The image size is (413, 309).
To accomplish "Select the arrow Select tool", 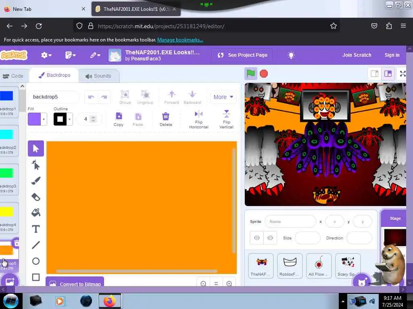I will pos(36,148).
